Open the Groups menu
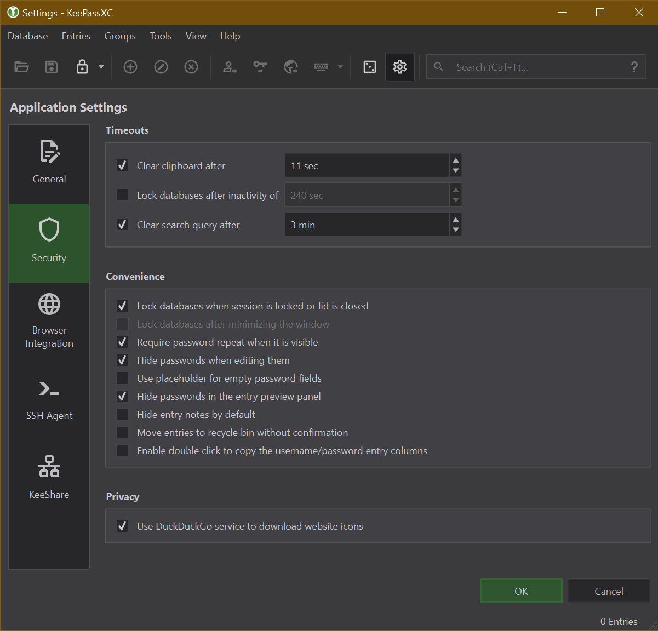The height and width of the screenshot is (631, 658). tap(120, 36)
